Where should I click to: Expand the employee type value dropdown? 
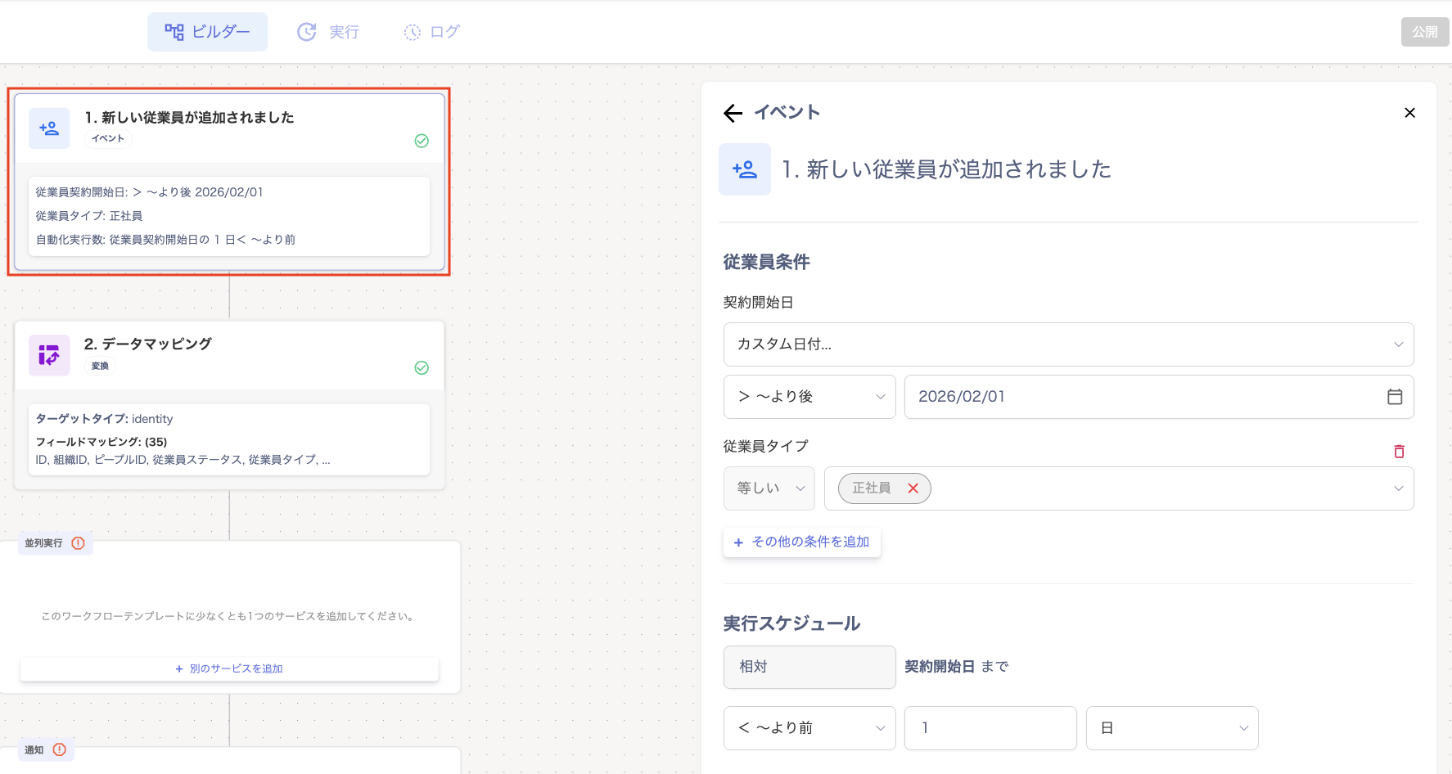(x=1399, y=488)
